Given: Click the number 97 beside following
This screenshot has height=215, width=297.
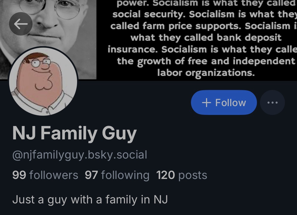Looking at the screenshot, I should 91,175.
